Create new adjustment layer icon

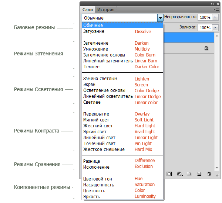click(x=179, y=174)
